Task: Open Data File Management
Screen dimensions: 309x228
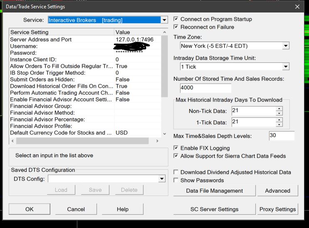Action: (x=215, y=191)
